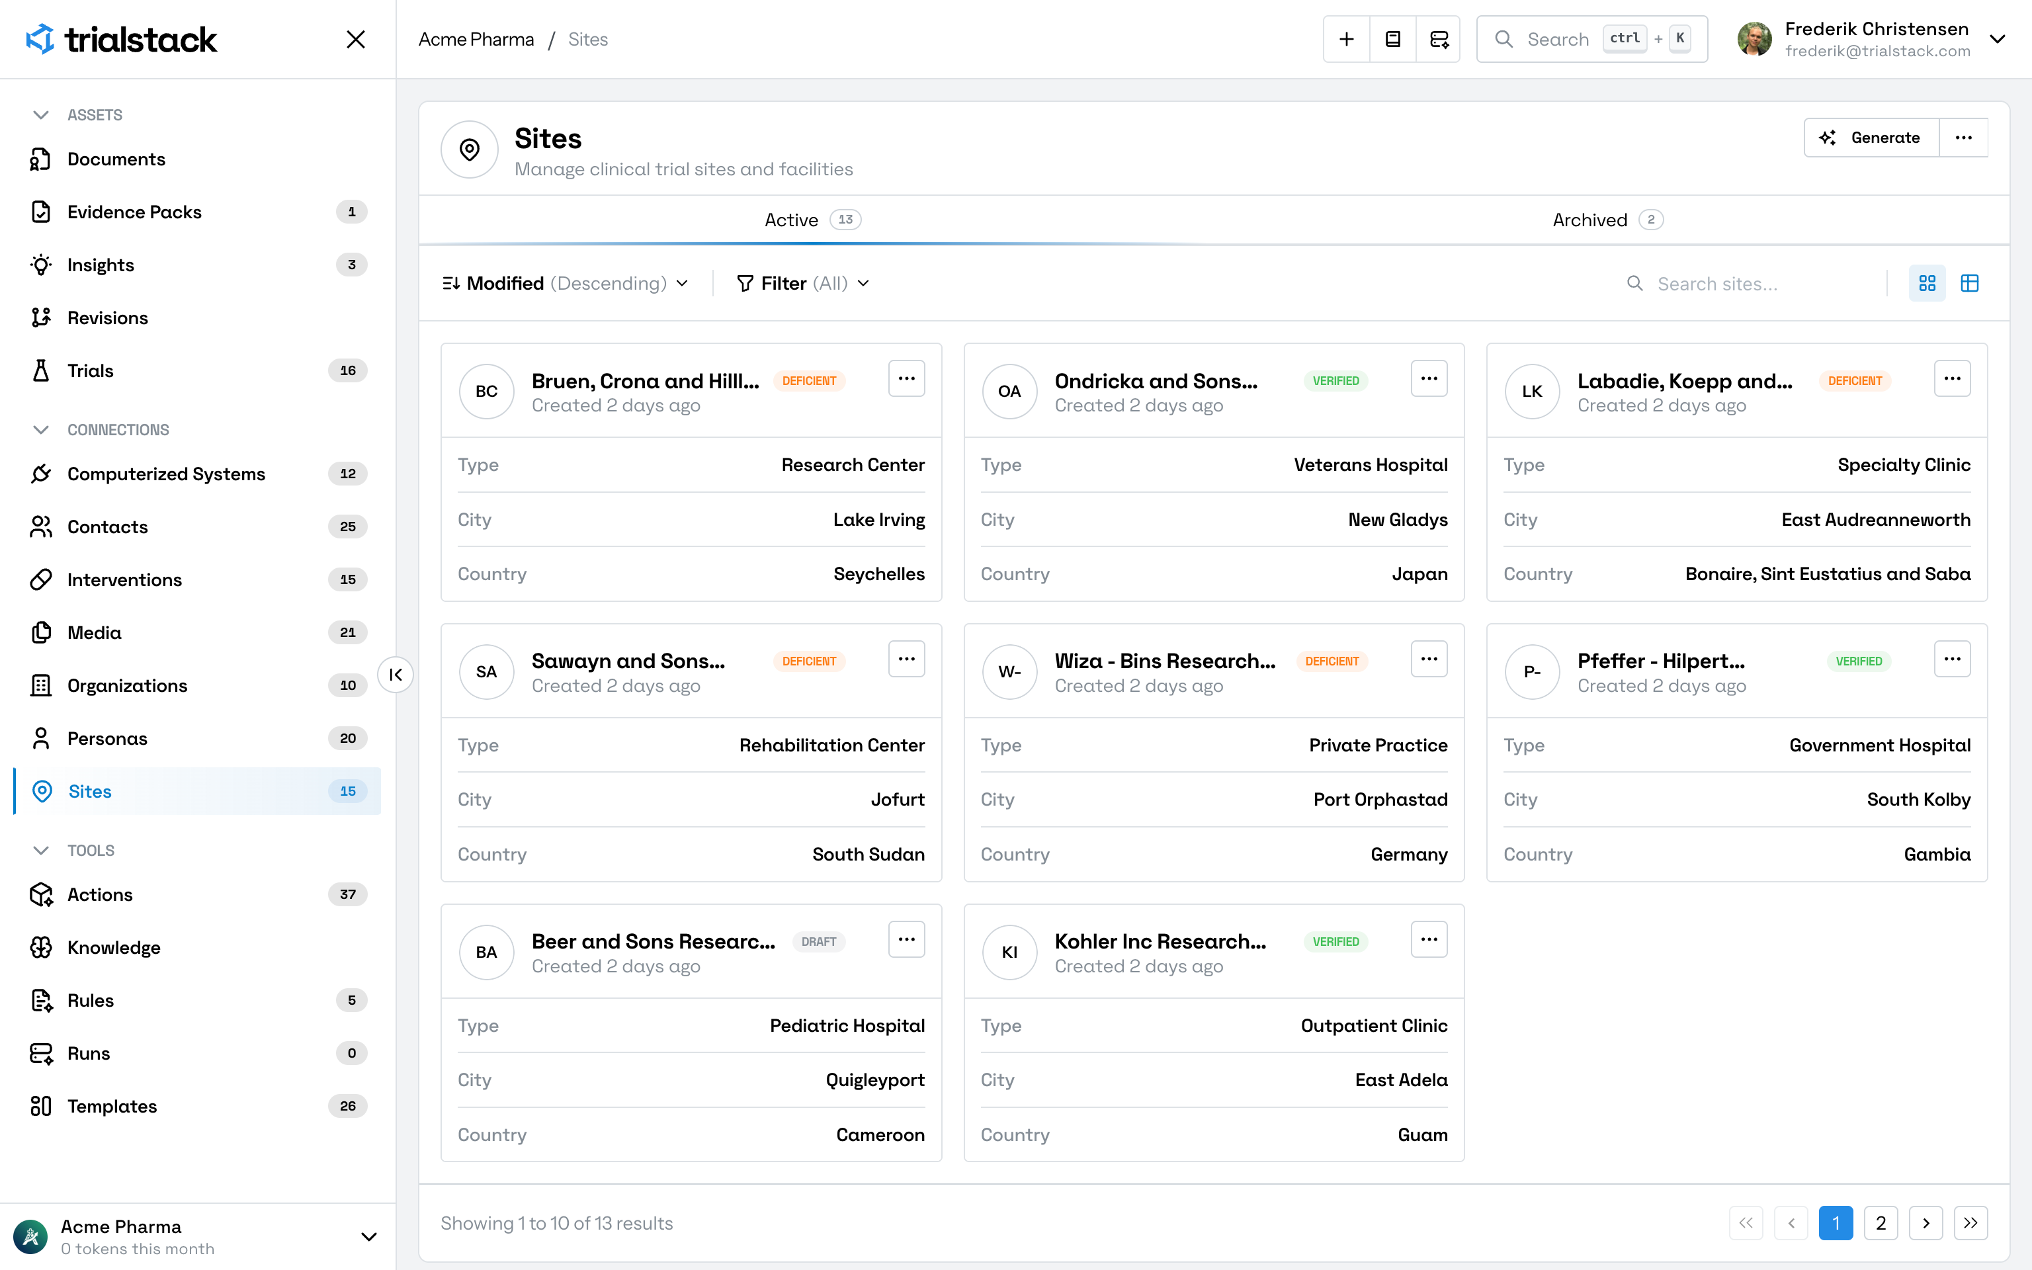Open the Kohler Inc Research site

1160,941
